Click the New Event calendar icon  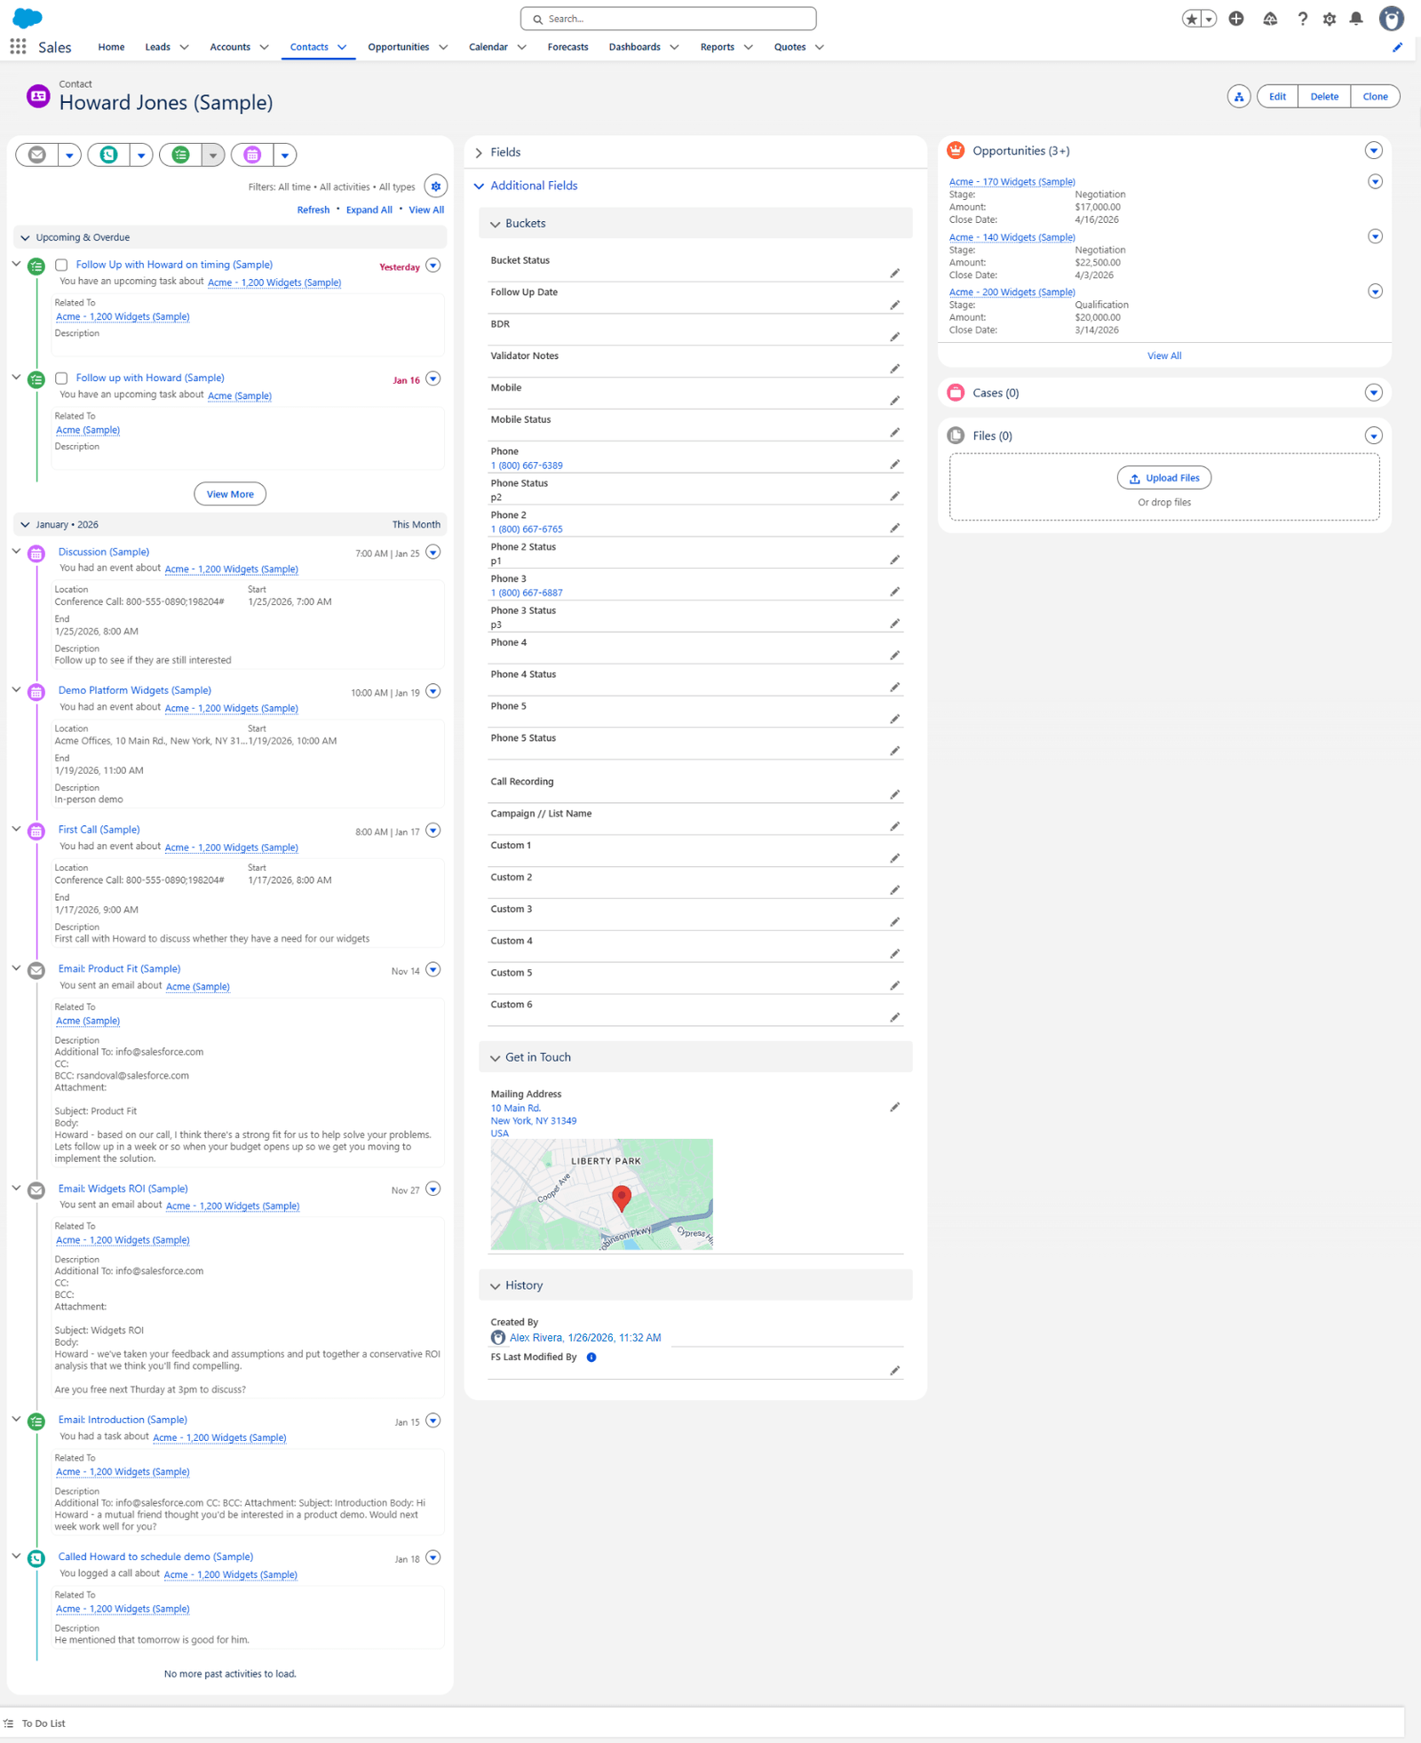tap(252, 155)
